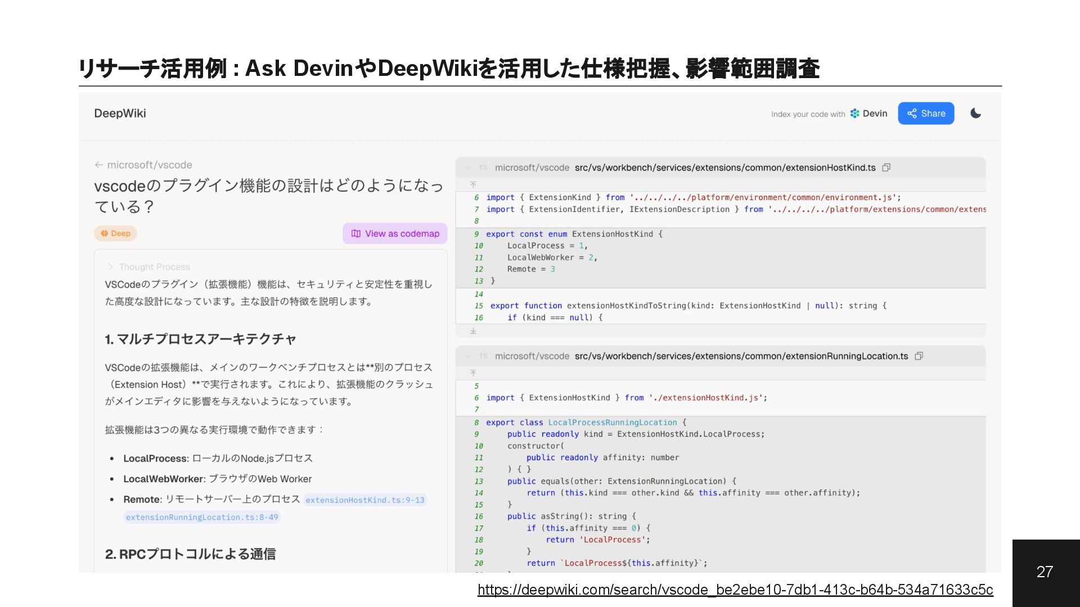Open the Devin logo link
Screen dimensions: 1080x607
(868, 114)
